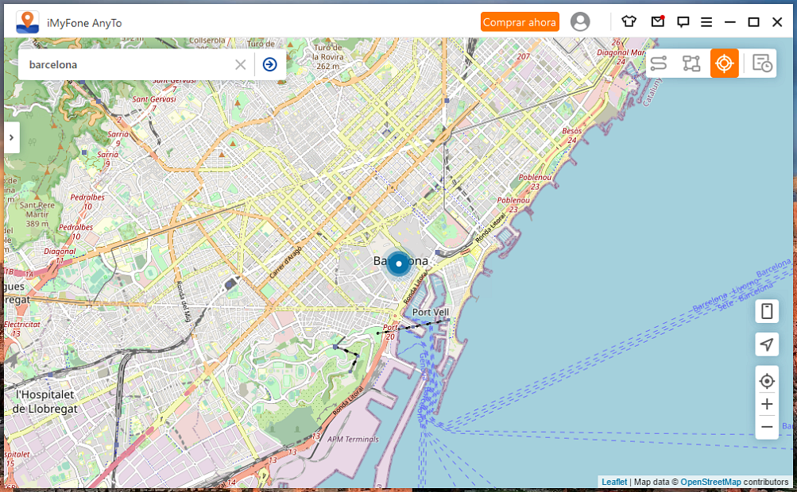Select the teleport mode target icon

(x=725, y=63)
